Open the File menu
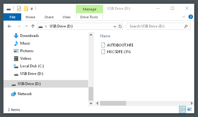Image resolution: width=198 pixels, height=117 pixels. (12, 17)
